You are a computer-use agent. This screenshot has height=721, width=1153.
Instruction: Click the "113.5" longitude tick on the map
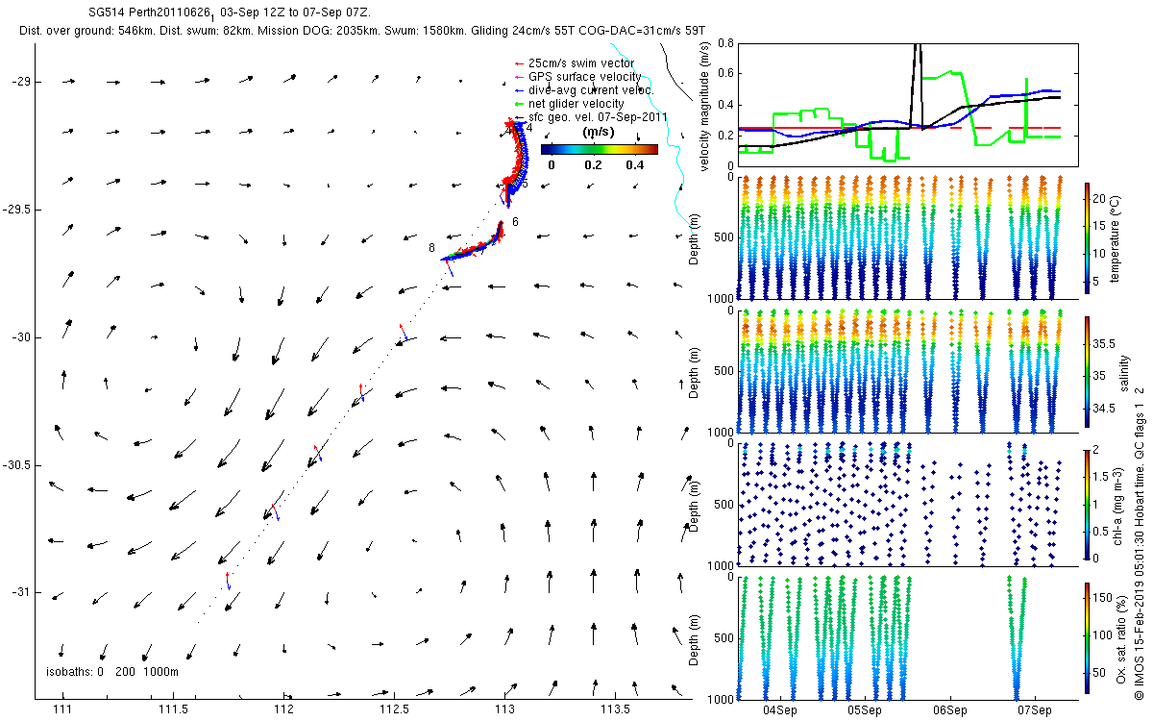pos(615,709)
